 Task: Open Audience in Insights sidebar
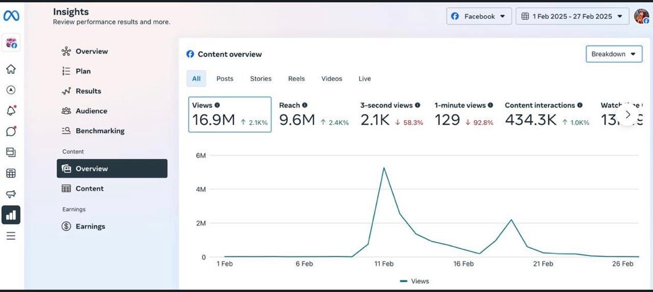point(112,111)
